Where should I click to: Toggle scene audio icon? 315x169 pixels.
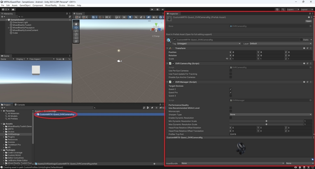click(x=136, y=17)
